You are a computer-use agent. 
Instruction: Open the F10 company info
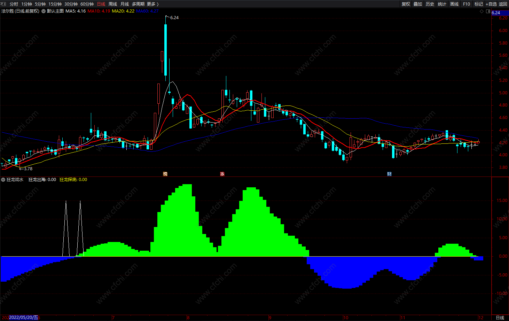467,4
